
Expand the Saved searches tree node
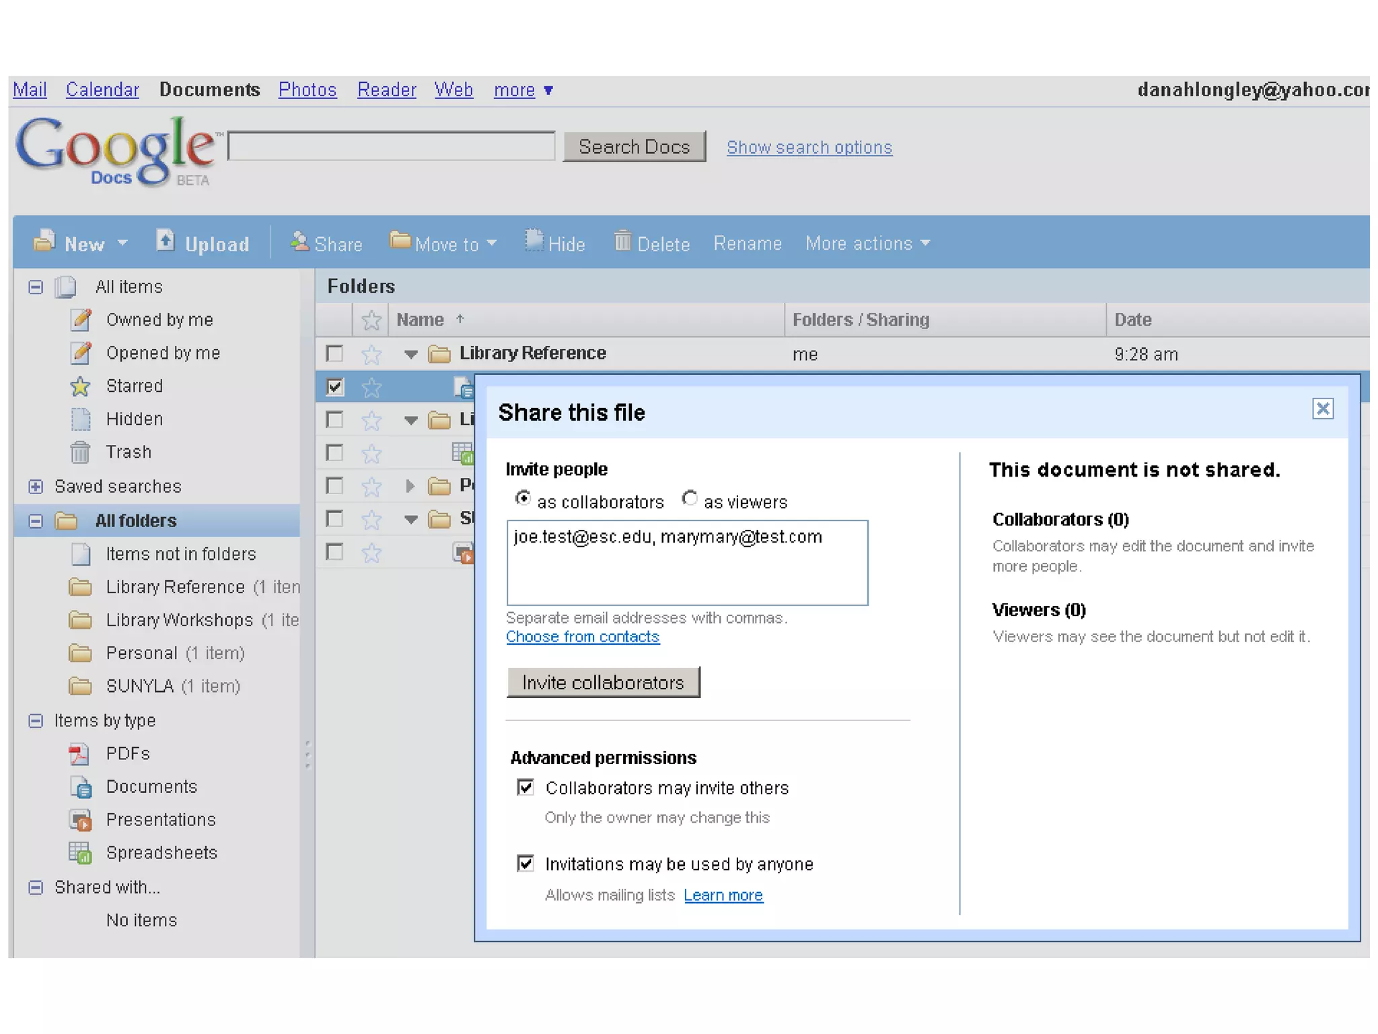pyautogui.click(x=36, y=486)
